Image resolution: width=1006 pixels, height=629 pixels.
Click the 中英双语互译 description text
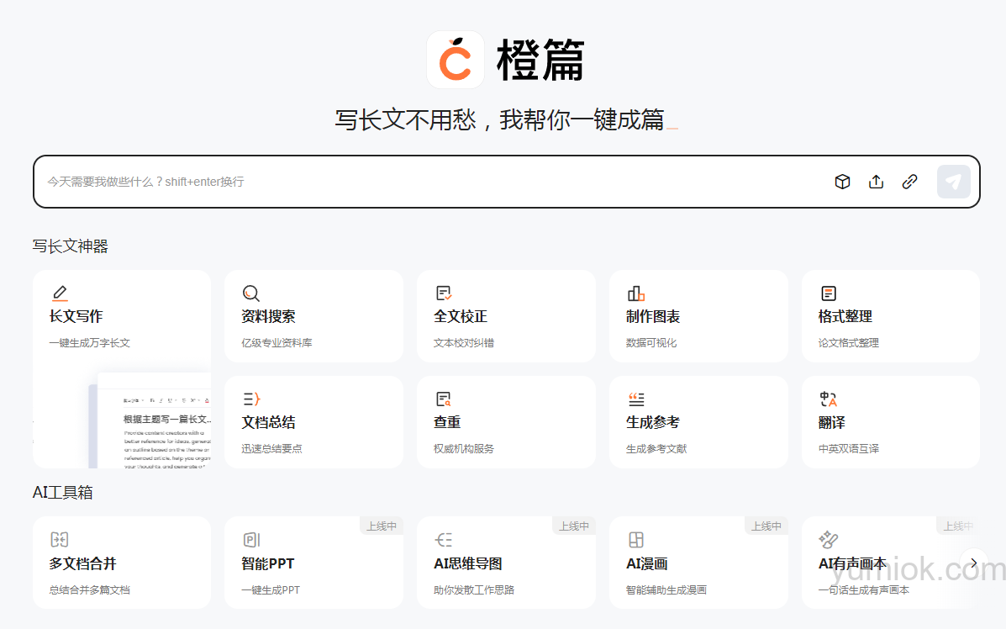click(x=848, y=449)
